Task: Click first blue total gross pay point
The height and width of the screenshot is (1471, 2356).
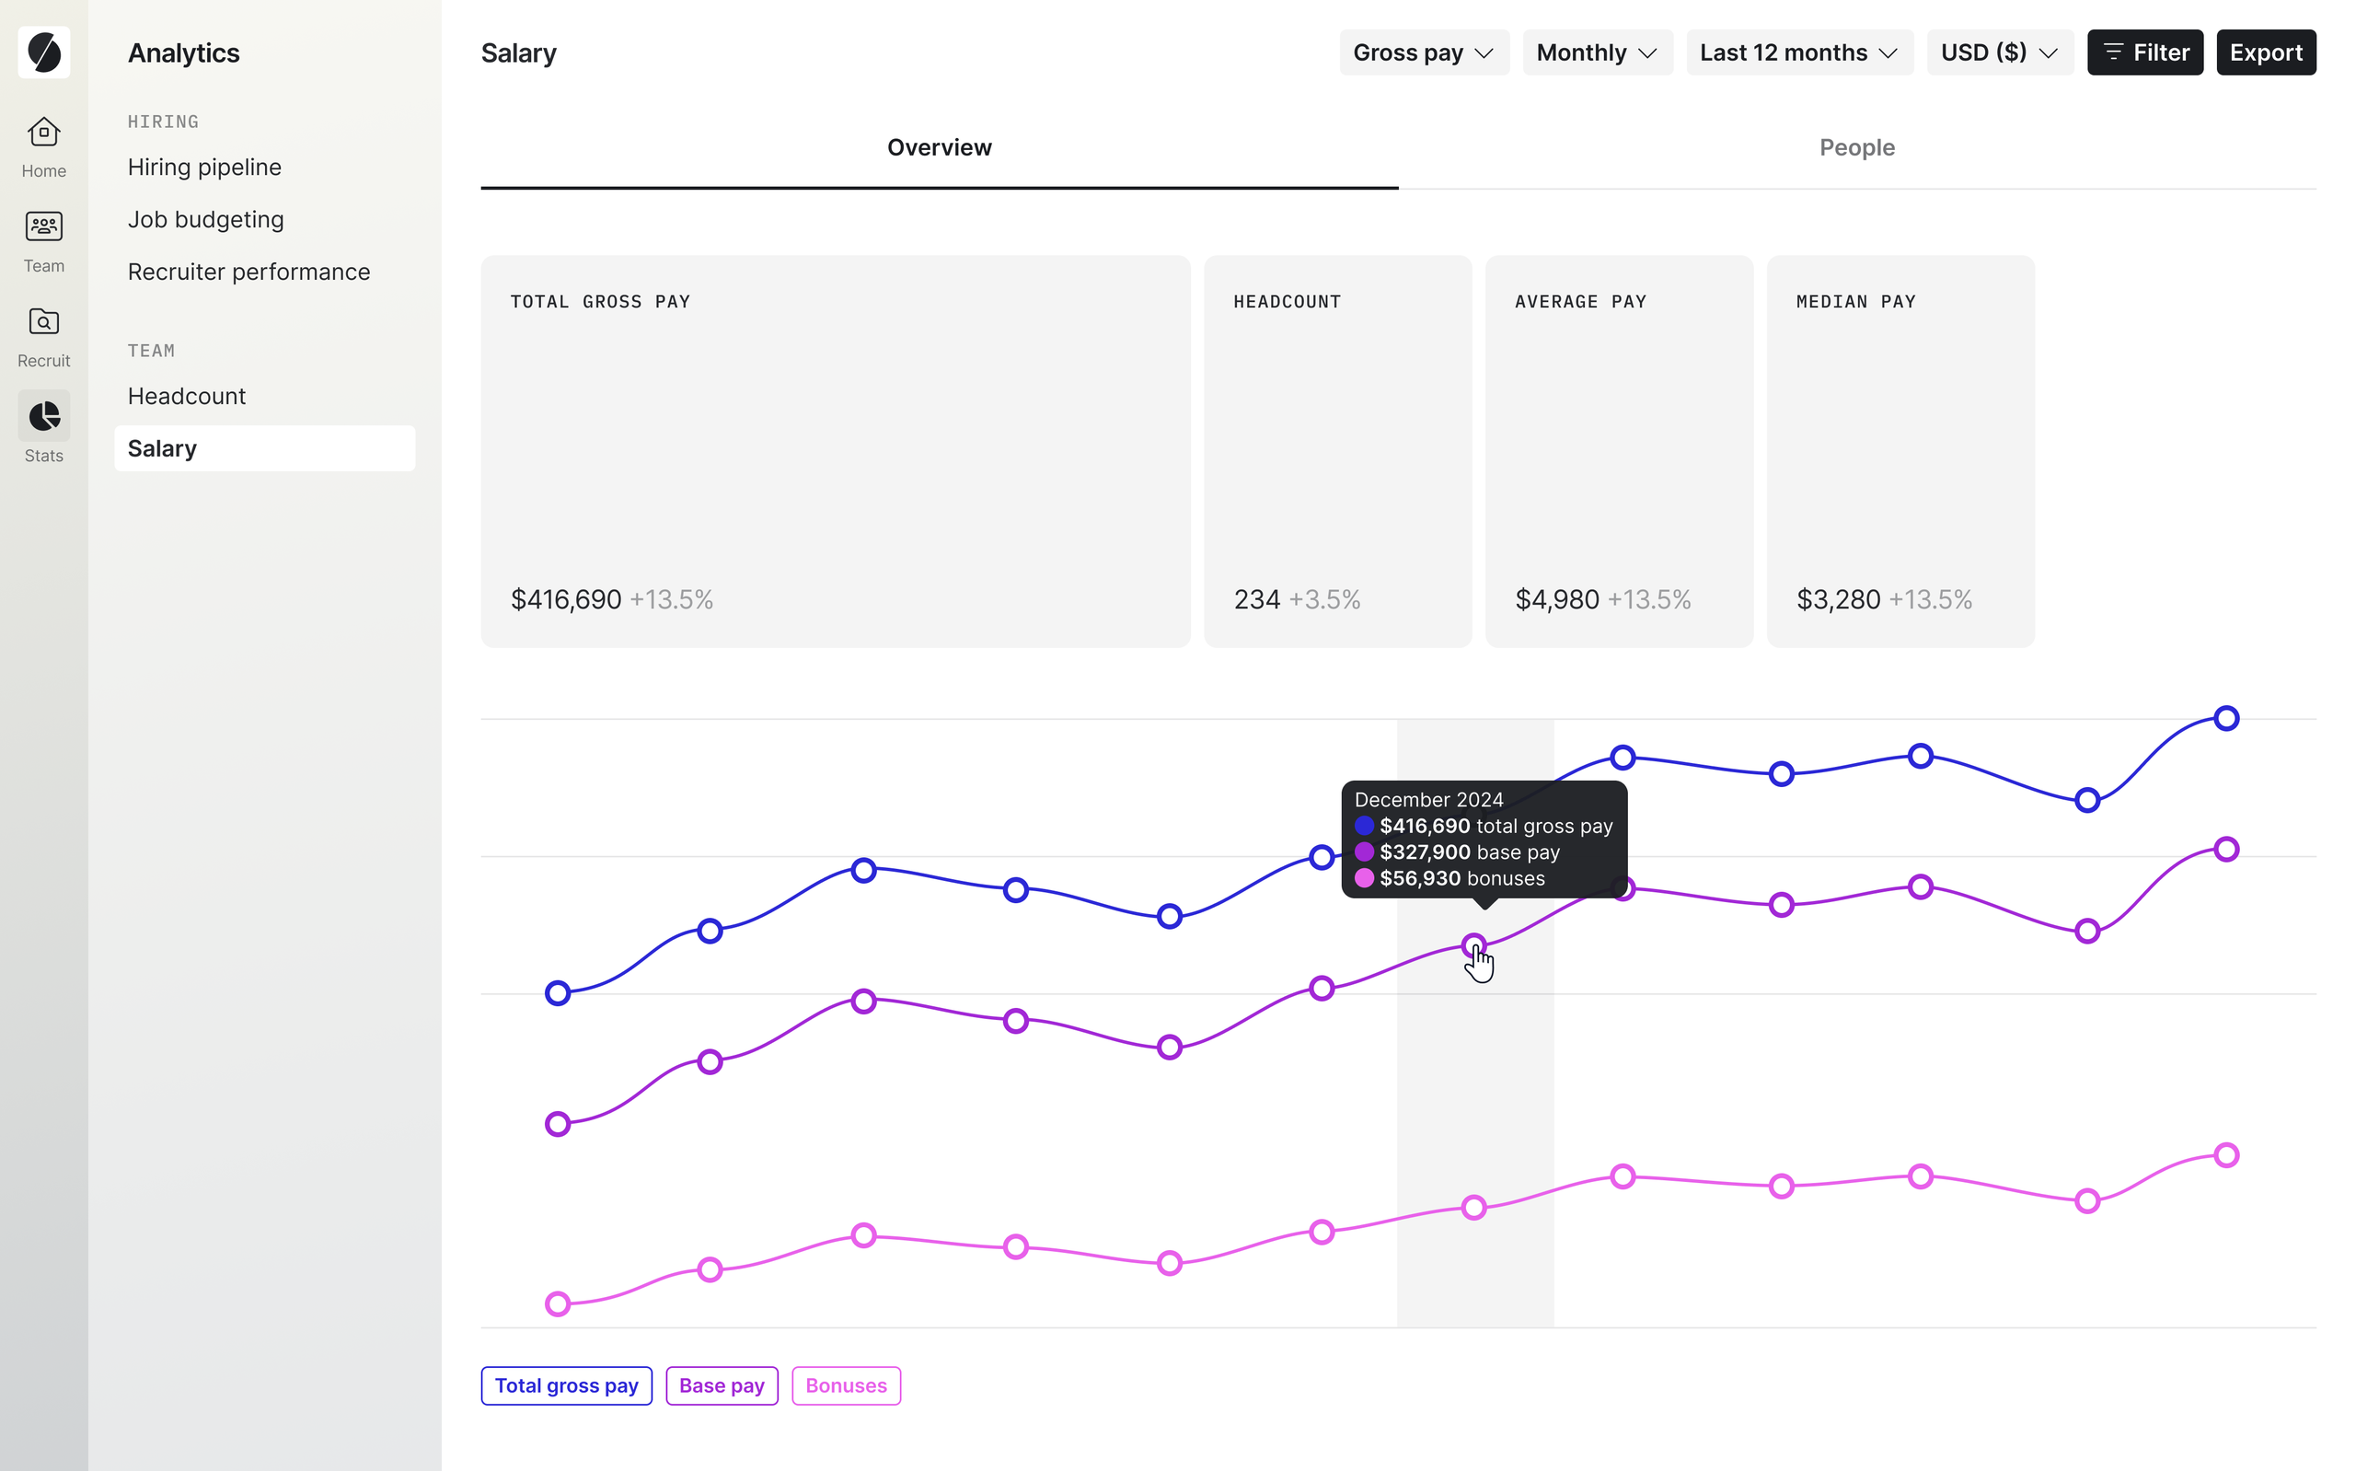Action: (558, 993)
